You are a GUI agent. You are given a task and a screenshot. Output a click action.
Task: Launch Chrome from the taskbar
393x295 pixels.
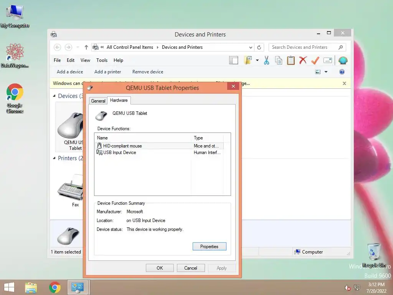pyautogui.click(x=54, y=287)
